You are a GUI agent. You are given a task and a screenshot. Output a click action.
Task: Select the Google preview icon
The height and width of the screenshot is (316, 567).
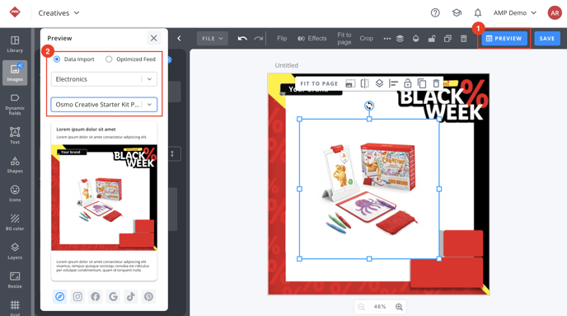[x=113, y=297]
